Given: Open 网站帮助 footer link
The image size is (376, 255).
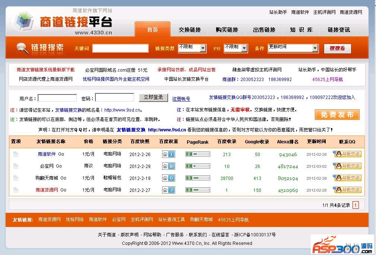Looking at the screenshot, I should (x=152, y=234).
